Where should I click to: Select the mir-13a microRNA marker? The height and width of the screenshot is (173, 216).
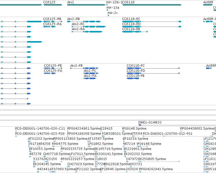pos(107,10)
